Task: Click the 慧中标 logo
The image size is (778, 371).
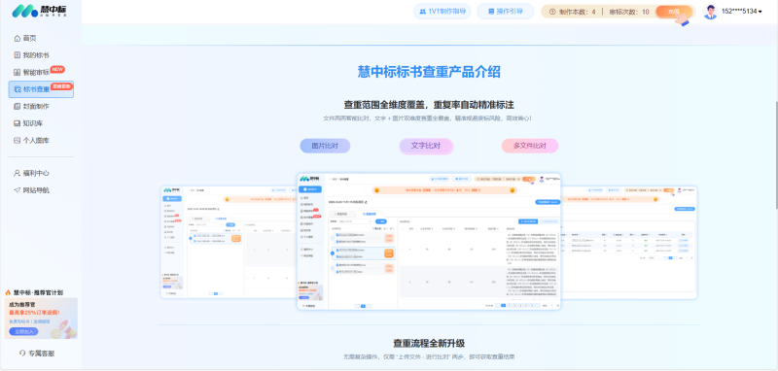Action: pos(40,11)
